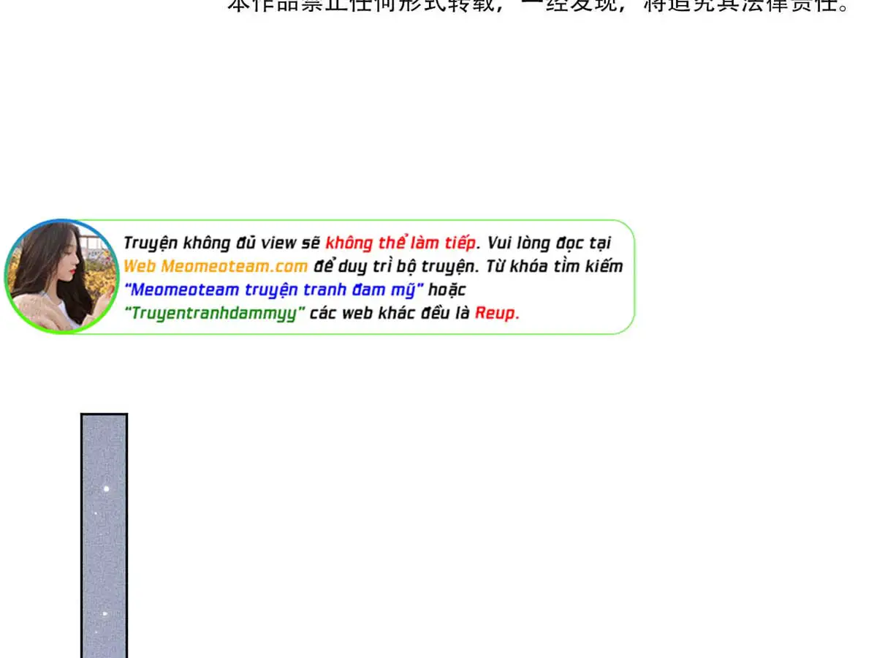877x658 pixels.
Task: Open the orange Web Meomeoteam.com link
Action: coord(216,266)
